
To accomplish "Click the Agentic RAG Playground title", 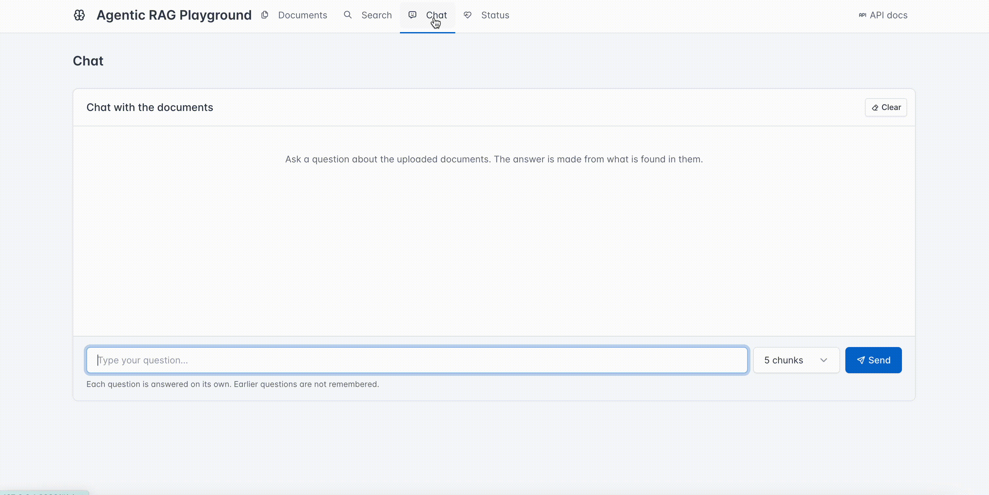I will coord(174,15).
